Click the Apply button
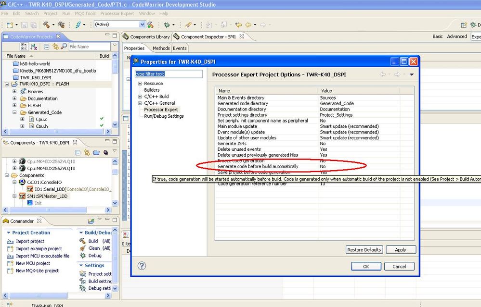 [x=401, y=250]
